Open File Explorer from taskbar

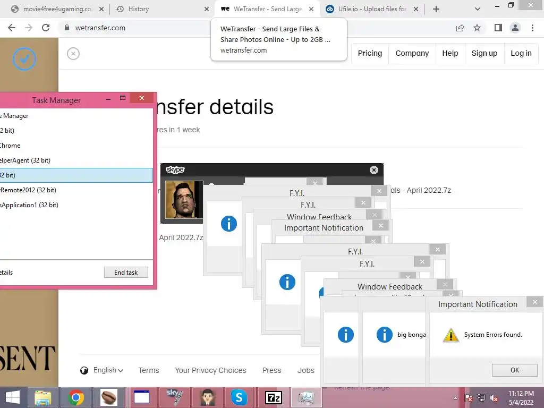[x=43, y=397]
